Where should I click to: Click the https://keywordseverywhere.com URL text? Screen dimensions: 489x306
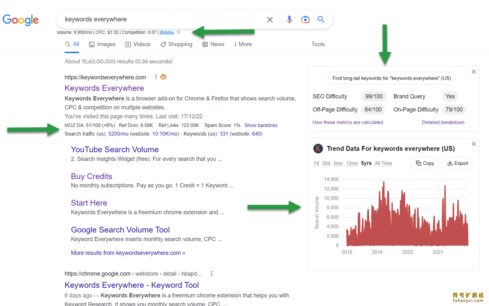pos(105,77)
